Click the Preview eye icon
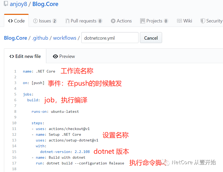223x172 pixels. (55, 56)
